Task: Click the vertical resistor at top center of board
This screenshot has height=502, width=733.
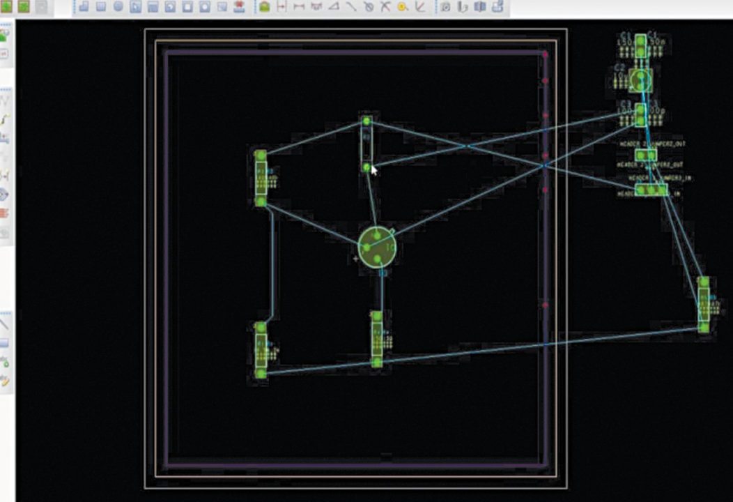Action: point(366,144)
